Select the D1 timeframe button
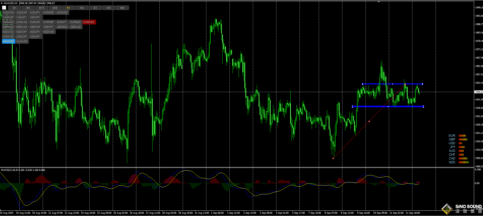This screenshot has height=216, width=483. coord(95,8)
